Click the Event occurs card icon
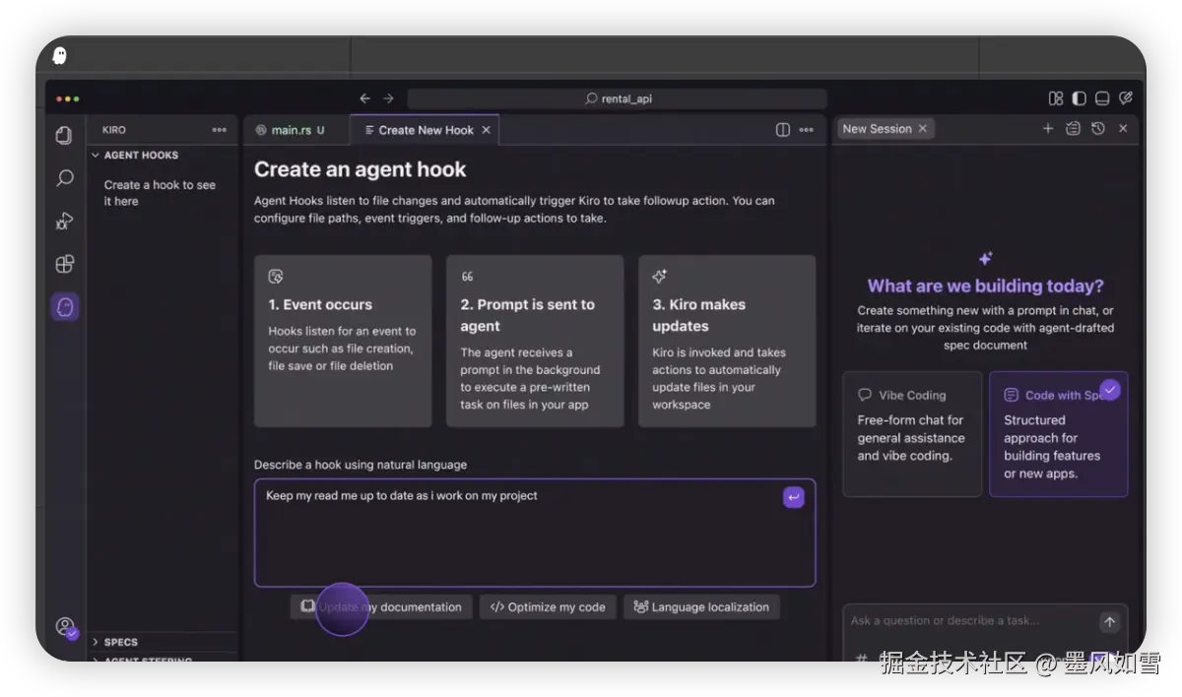 276,277
